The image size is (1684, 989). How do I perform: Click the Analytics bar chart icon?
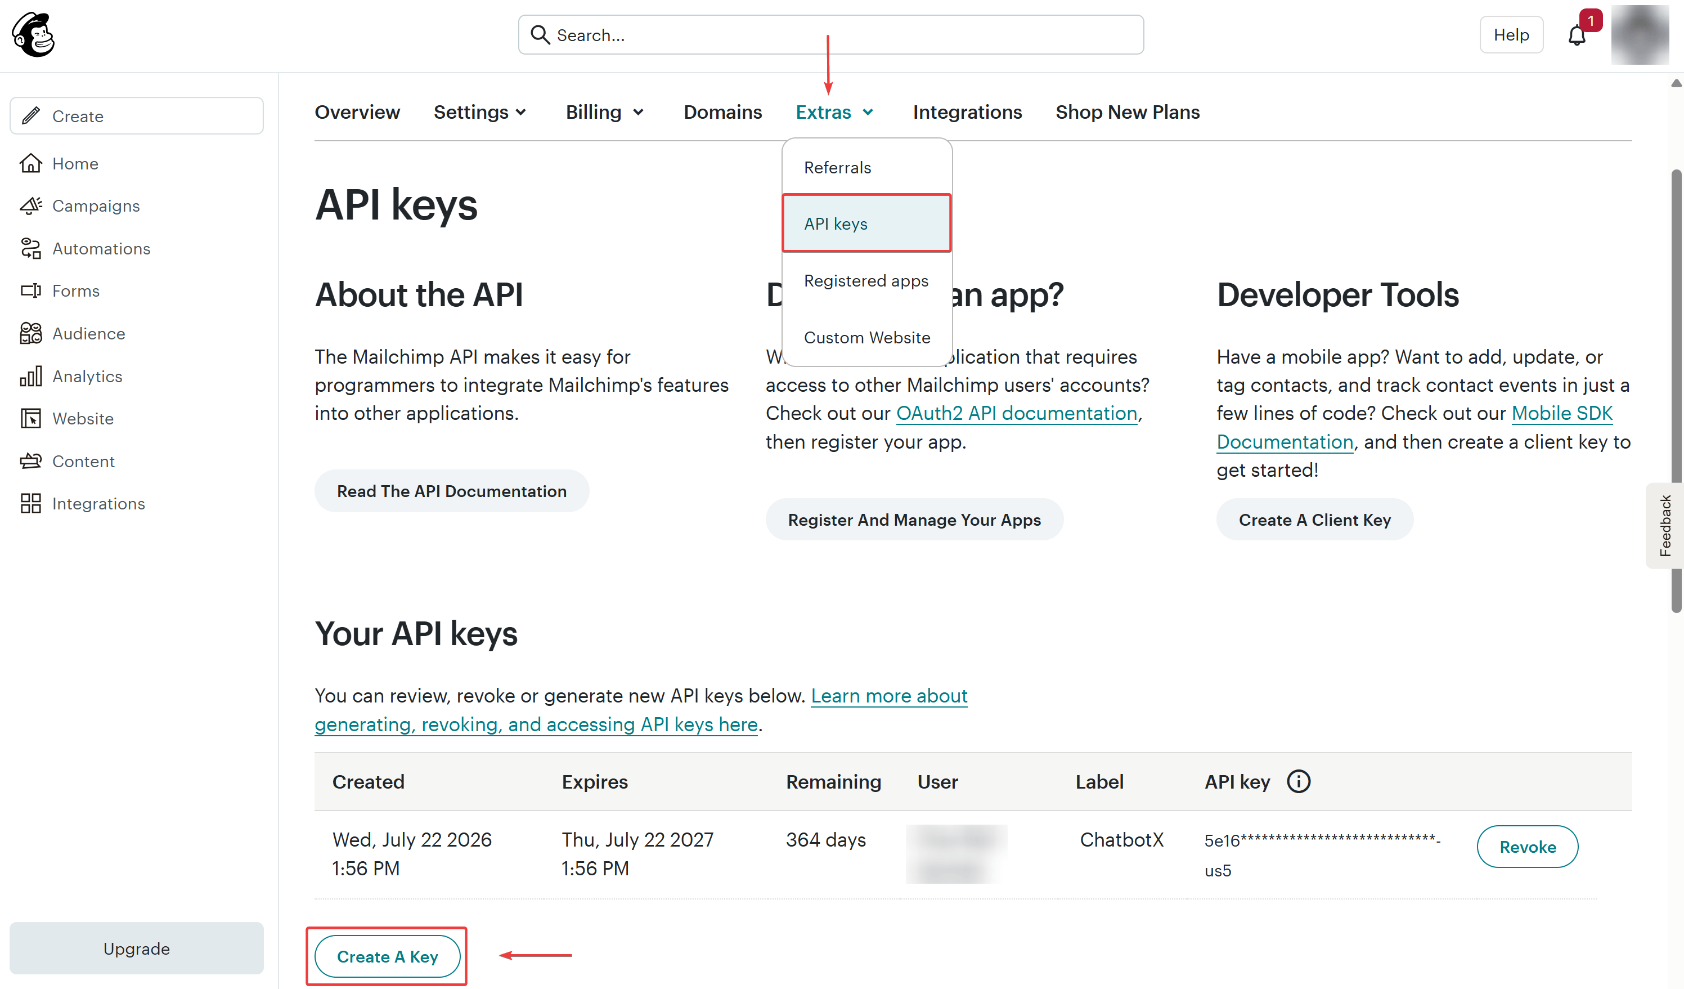coord(31,376)
